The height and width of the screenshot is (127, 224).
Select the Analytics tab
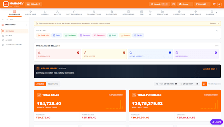[40, 84]
